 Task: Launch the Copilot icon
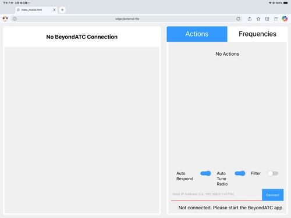[285, 19]
